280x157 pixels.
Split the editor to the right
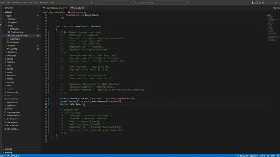coord(278,8)
